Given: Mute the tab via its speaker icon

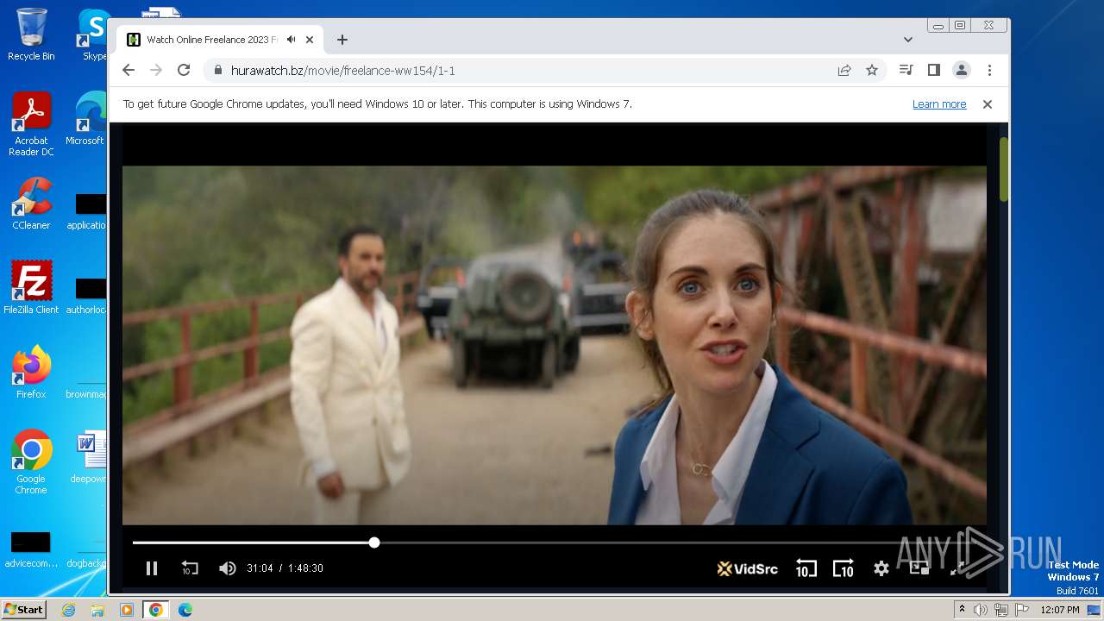Looking at the screenshot, I should (292, 40).
